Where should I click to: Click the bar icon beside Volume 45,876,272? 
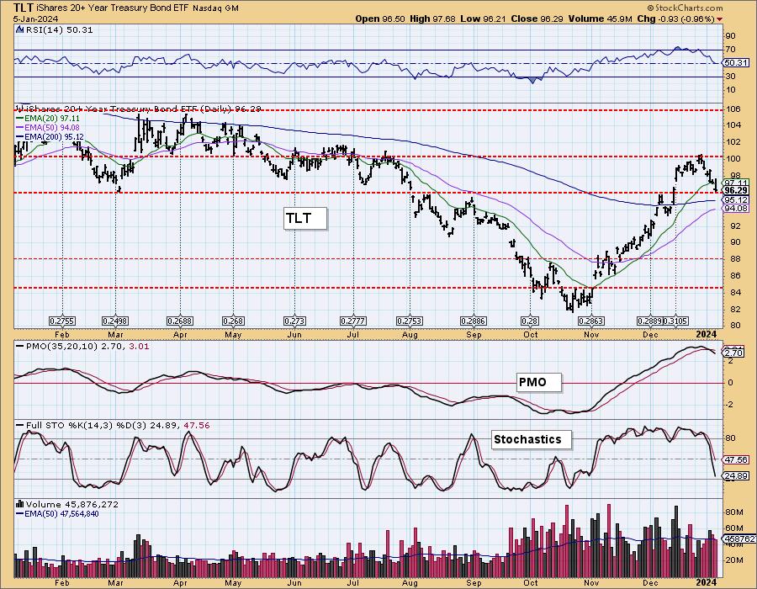pos(20,504)
